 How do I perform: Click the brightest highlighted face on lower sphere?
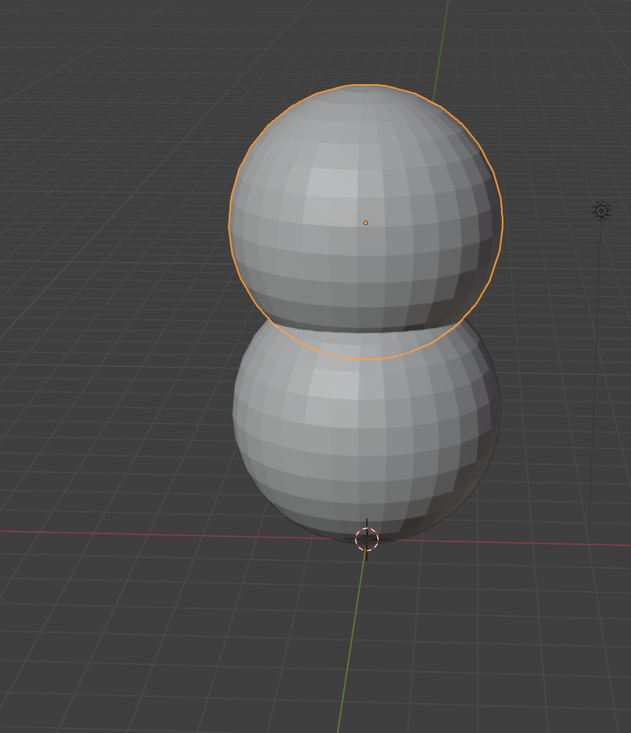pos(335,383)
